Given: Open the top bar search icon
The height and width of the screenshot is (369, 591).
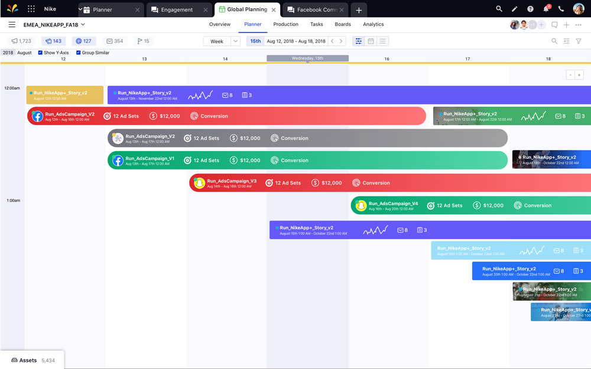Looking at the screenshot, I should [x=499, y=9].
